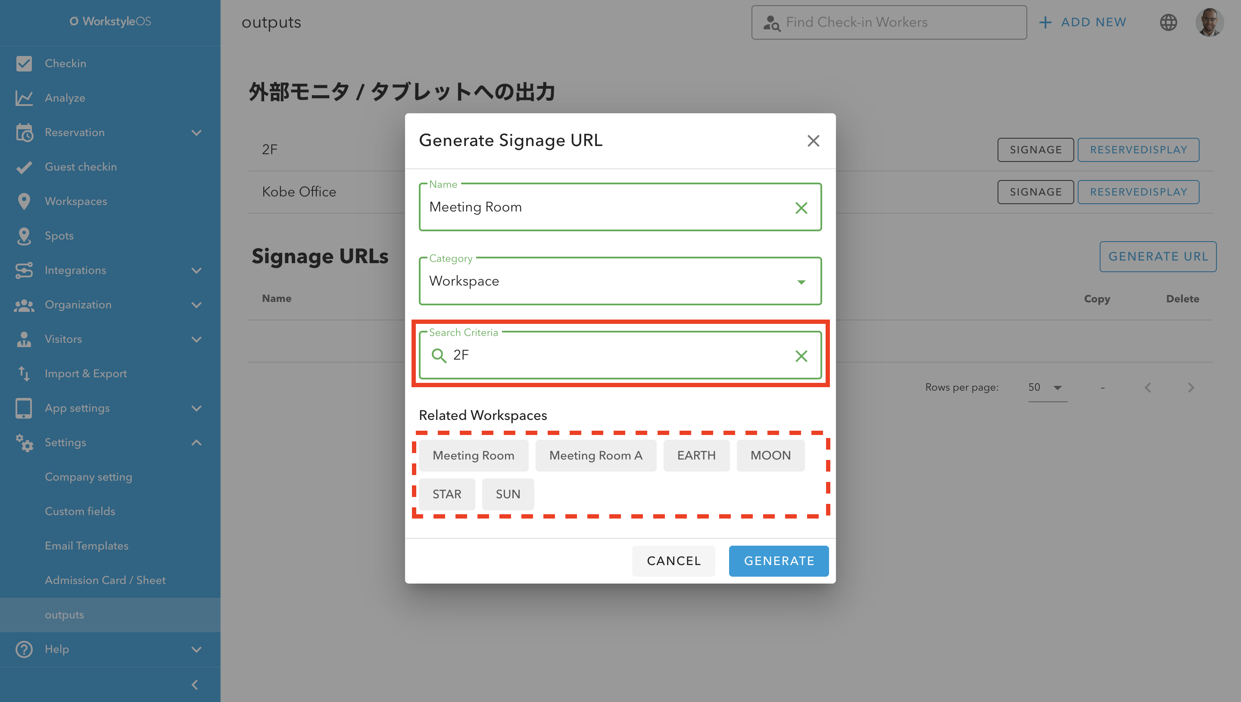This screenshot has height=702, width=1241.
Task: Expand the Reservation menu chevron
Action: coord(196,133)
